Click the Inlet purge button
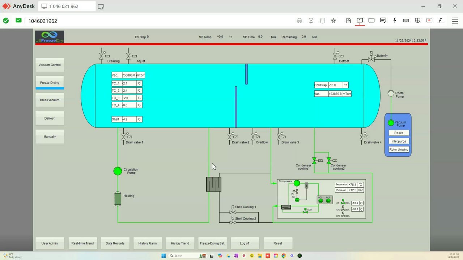The width and height of the screenshot is (463, 260). [399, 141]
